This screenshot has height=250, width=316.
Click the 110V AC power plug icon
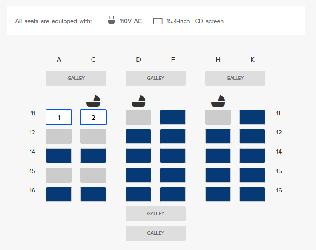[x=112, y=21]
